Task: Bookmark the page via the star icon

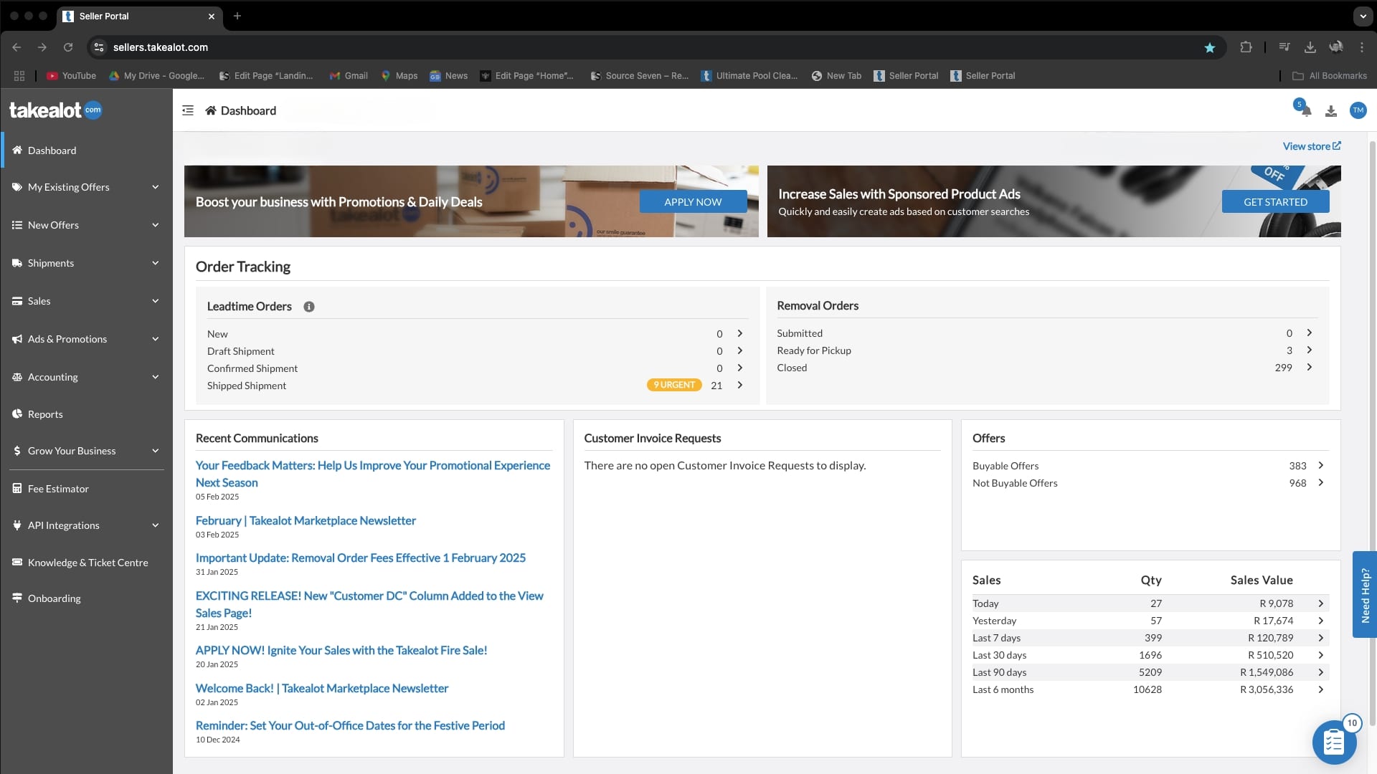Action: click(x=1210, y=47)
